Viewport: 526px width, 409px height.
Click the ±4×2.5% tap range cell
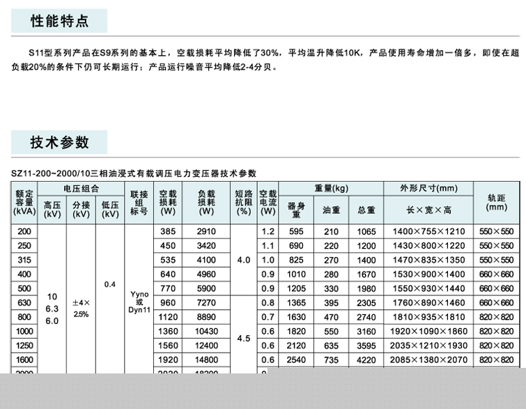point(81,309)
